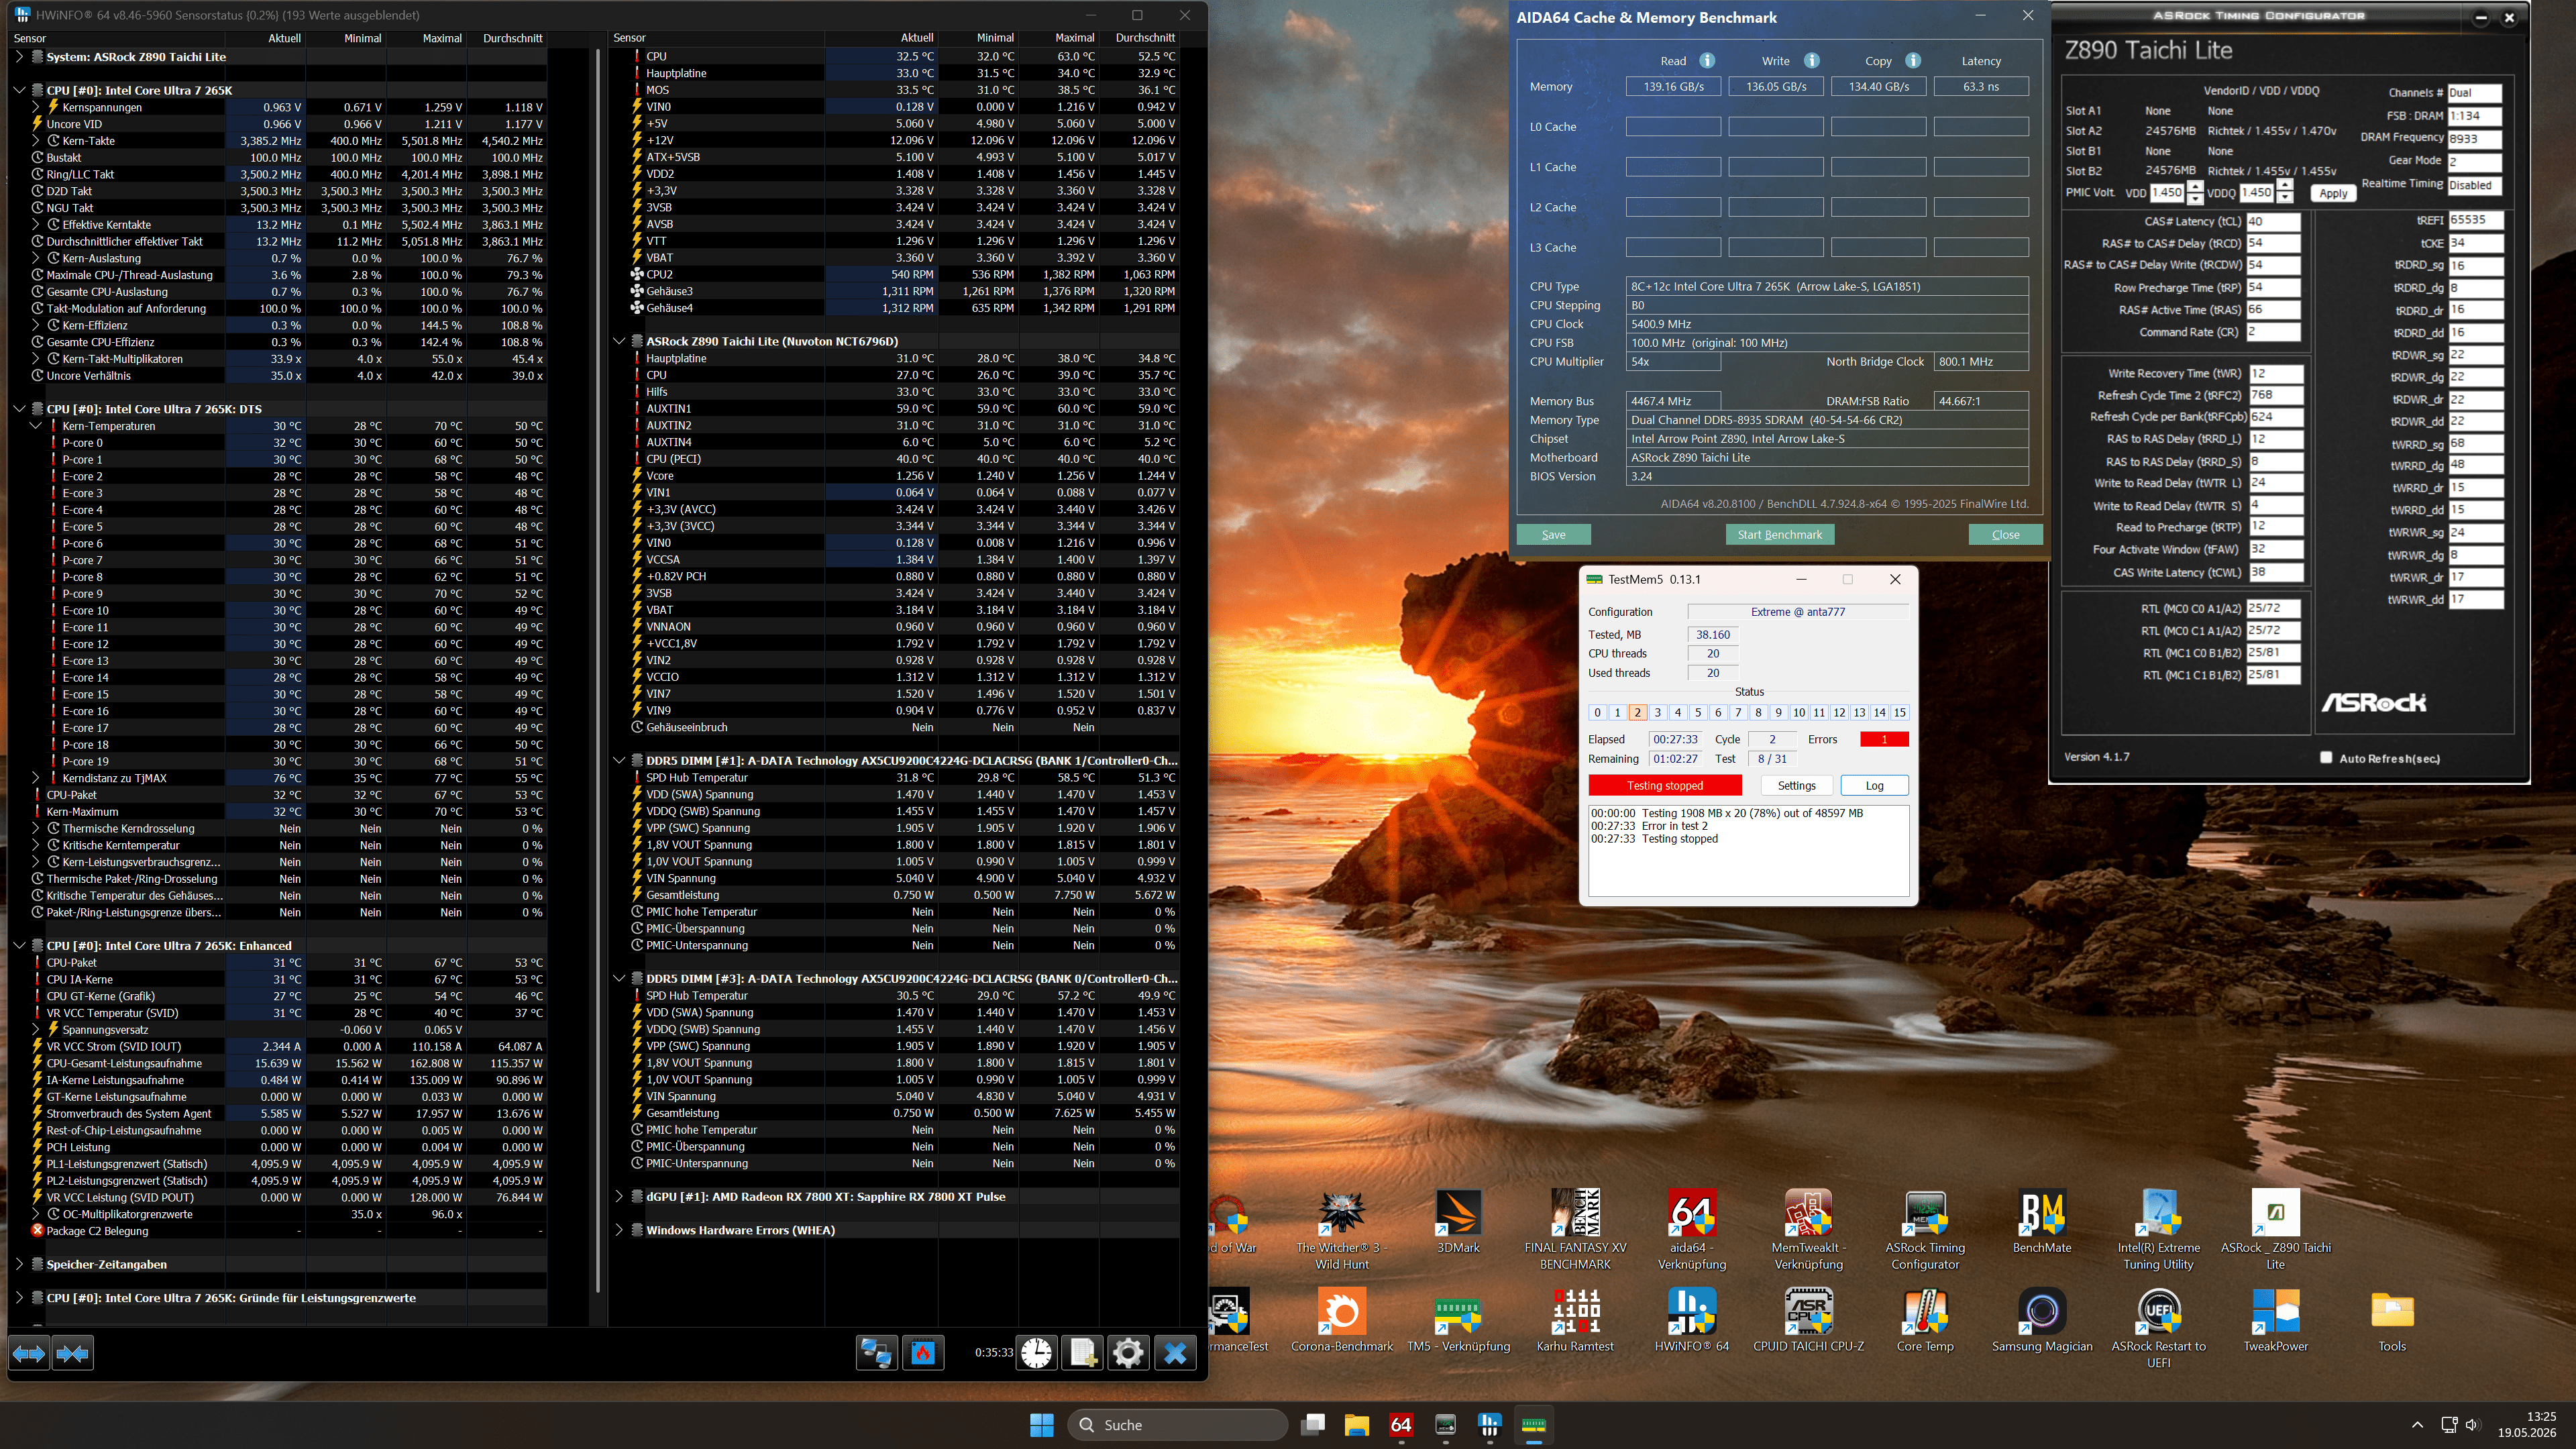Click info icon next to Write in AIDA64
Viewport: 2576px width, 1449px height.
click(x=1812, y=61)
